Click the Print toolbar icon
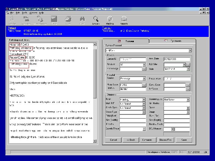 click(68, 19)
